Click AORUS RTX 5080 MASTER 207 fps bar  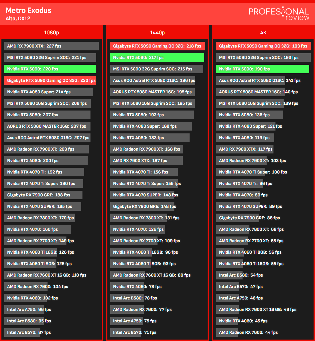pos(48,126)
